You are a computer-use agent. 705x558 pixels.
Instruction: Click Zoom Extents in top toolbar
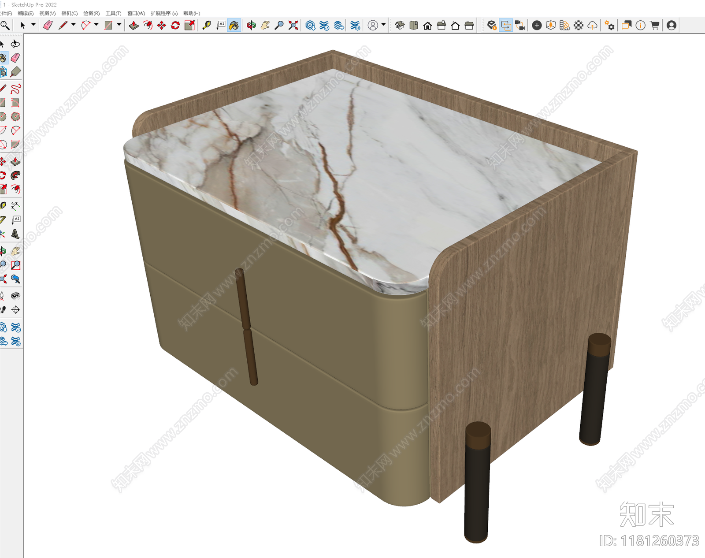(293, 26)
